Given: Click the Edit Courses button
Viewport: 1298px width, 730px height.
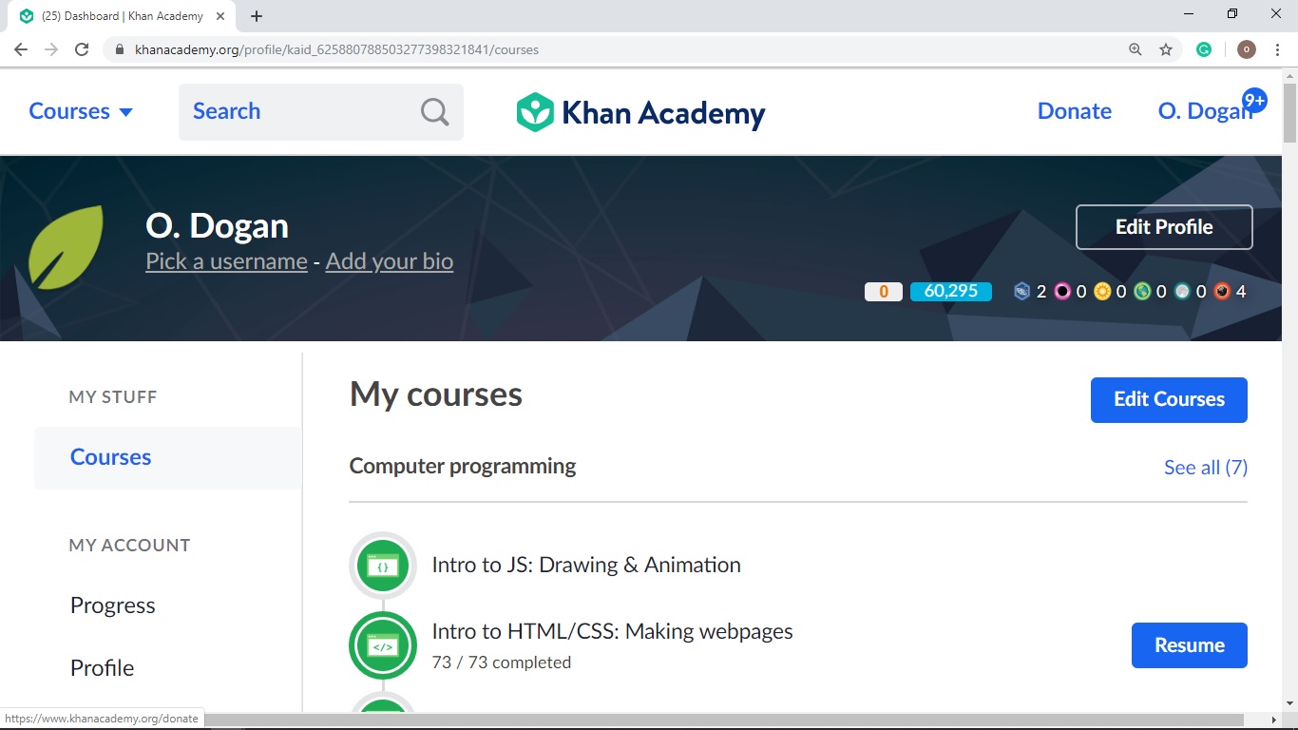Looking at the screenshot, I should click(x=1169, y=400).
